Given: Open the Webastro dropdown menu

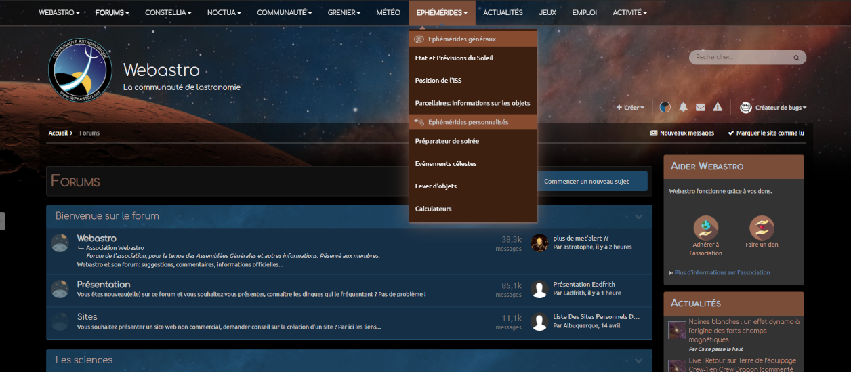Looking at the screenshot, I should point(59,12).
